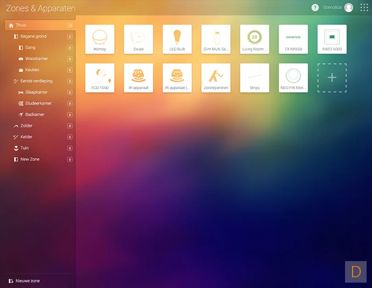Open the IR apparaat ( tile

[177, 78]
